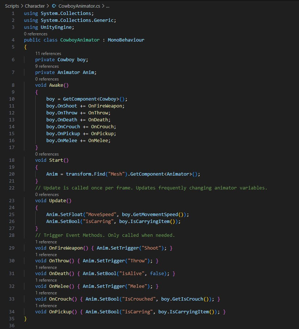Click line number 1 in gutter
Image resolution: width=299 pixels, height=329 pixels.
(x=13, y=13)
